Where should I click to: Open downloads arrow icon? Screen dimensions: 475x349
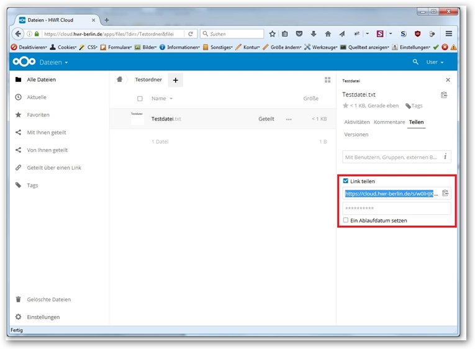[314, 34]
